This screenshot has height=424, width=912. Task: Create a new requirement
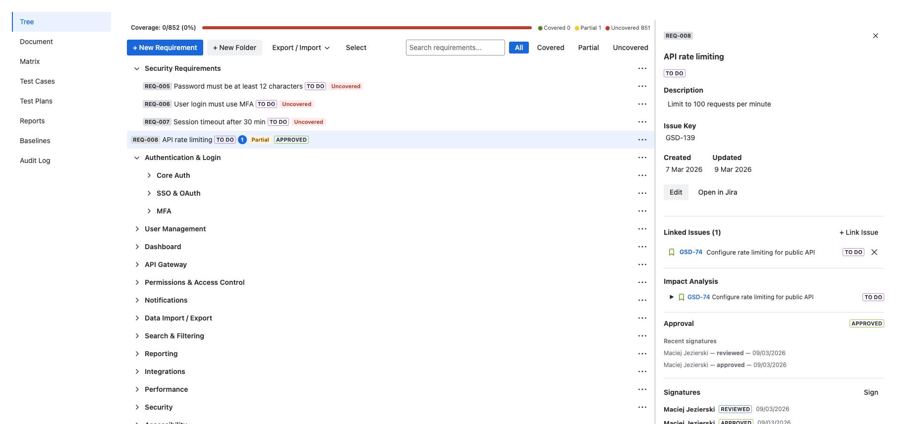pos(165,48)
